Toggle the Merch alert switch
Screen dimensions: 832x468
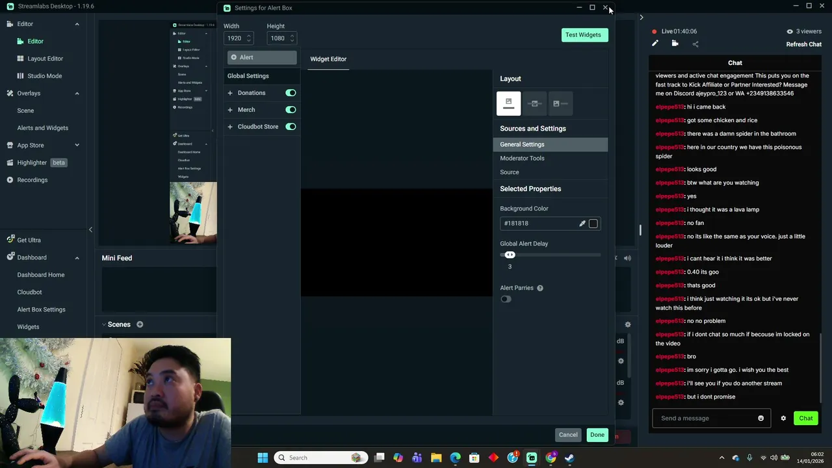[x=291, y=110]
